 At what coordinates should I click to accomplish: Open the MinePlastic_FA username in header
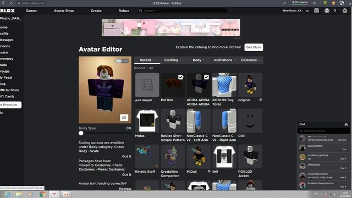pyautogui.click(x=293, y=10)
